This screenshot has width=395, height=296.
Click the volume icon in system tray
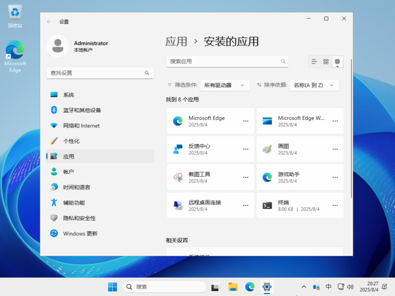click(350, 287)
